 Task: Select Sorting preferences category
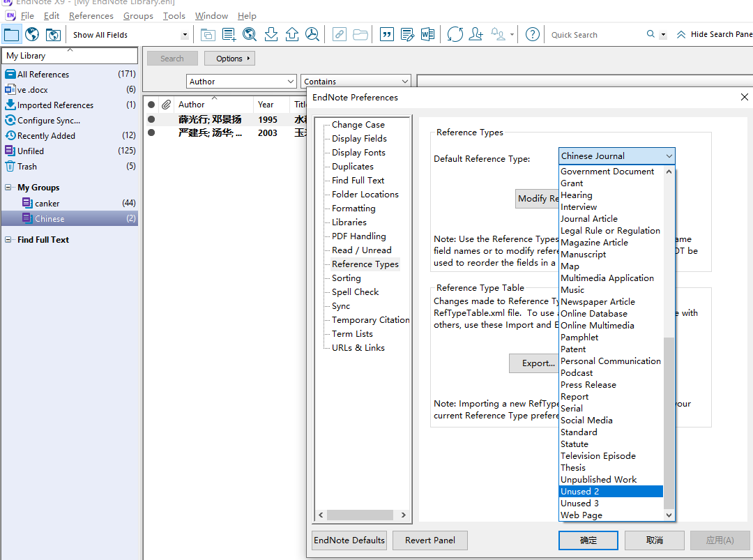click(347, 278)
